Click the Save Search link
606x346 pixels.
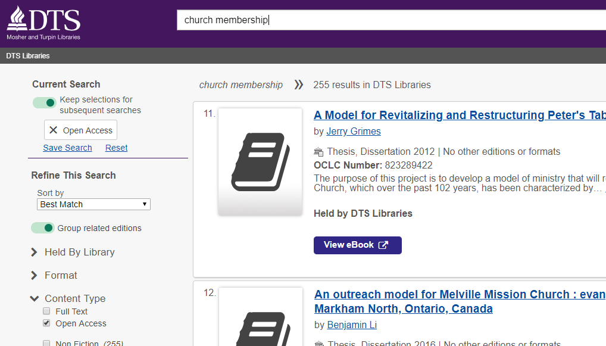coord(67,148)
